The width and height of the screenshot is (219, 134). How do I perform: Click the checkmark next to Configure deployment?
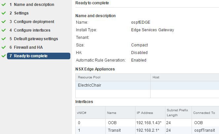[4, 22]
